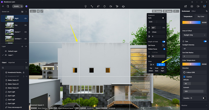This screenshot has height=110, width=209.
Task: Open the light bulb tool in top toolbar
Action: [86, 6]
